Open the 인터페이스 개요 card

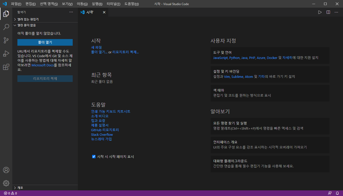coord(270,145)
